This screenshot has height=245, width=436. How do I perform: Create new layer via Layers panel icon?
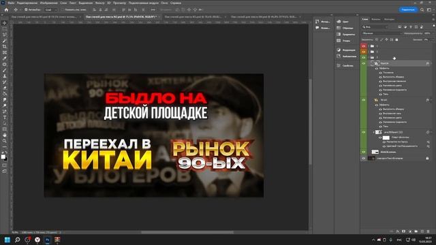coord(422,231)
